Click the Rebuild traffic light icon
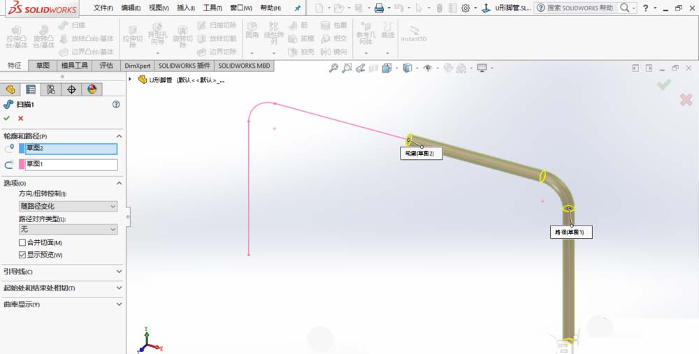The image size is (699, 354). [x=439, y=8]
